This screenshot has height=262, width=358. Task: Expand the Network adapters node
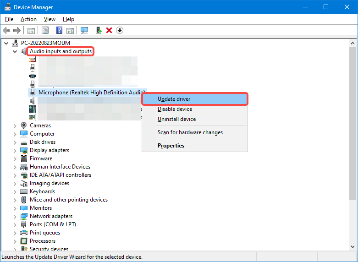pyautogui.click(x=15, y=217)
